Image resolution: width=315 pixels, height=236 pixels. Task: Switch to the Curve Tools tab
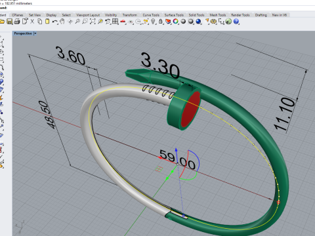[x=151, y=15]
